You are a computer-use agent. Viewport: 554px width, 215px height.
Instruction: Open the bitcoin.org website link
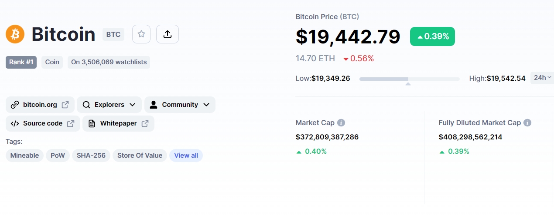coord(40,105)
